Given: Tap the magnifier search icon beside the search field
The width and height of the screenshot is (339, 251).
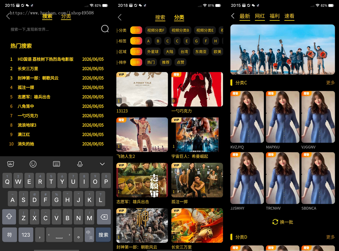Looking at the screenshot, I should (105, 29).
